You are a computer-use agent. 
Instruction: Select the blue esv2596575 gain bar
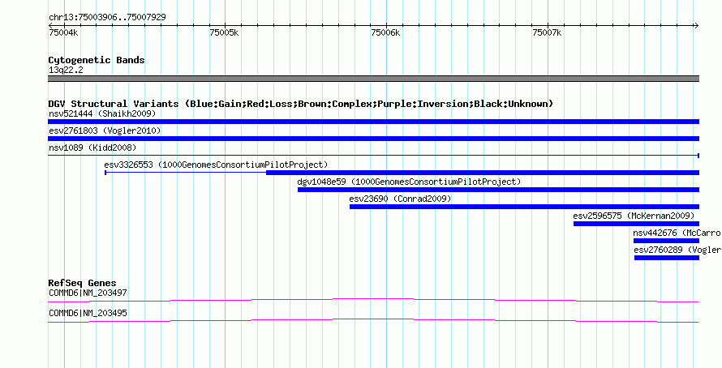tap(636, 224)
